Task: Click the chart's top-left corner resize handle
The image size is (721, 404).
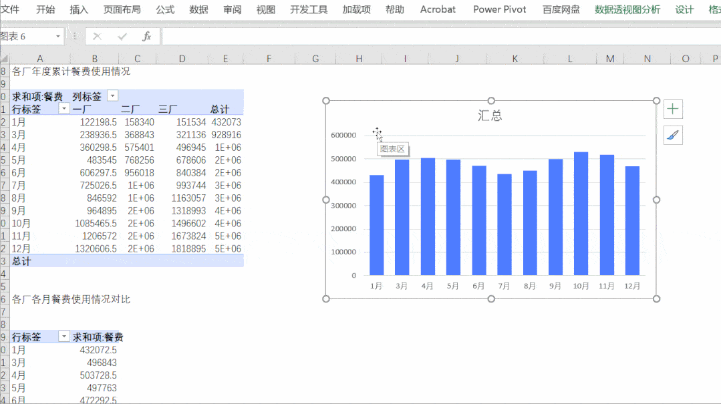Action: click(326, 101)
